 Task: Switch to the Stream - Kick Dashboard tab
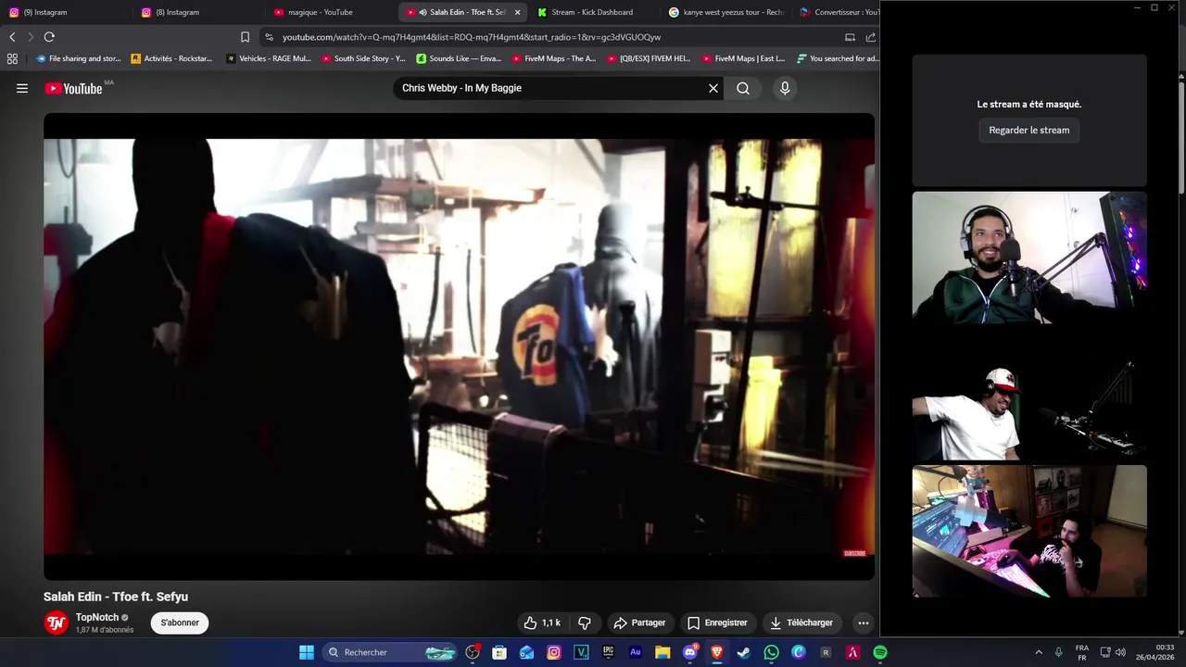click(593, 12)
